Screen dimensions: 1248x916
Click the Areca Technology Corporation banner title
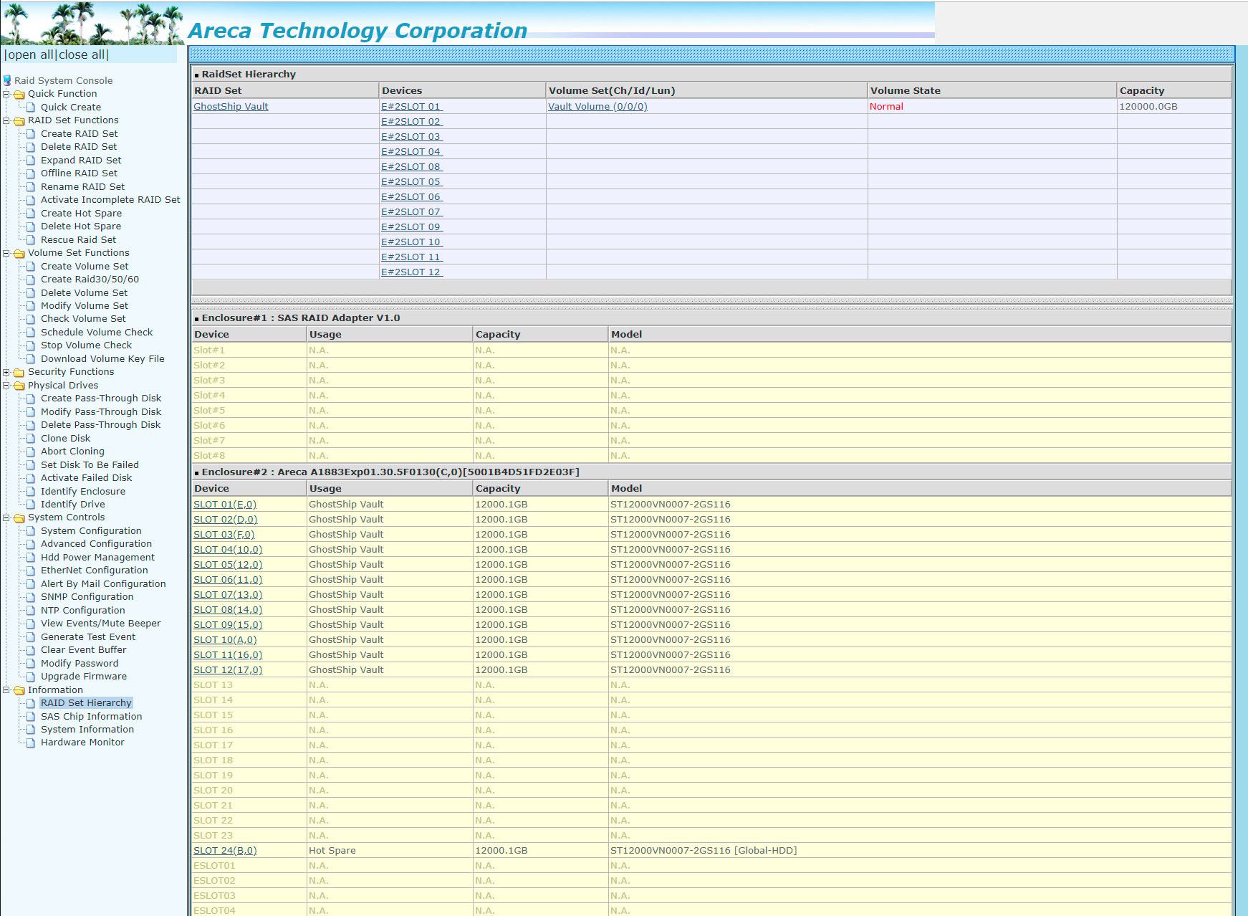(357, 31)
